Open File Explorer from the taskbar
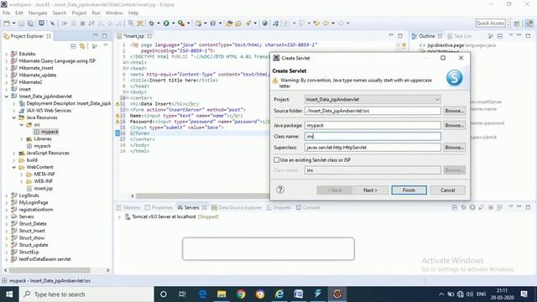Viewport: 537px width, 302px height. [222, 294]
